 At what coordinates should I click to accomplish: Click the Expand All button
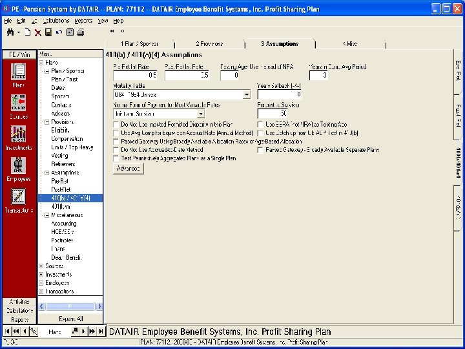click(70, 319)
